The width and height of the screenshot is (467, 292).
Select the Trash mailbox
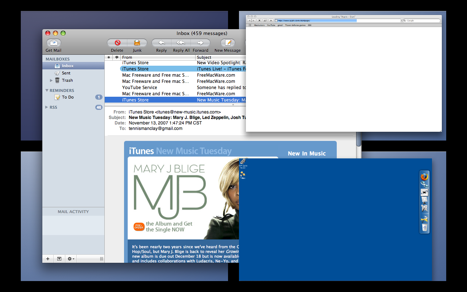(x=73, y=80)
